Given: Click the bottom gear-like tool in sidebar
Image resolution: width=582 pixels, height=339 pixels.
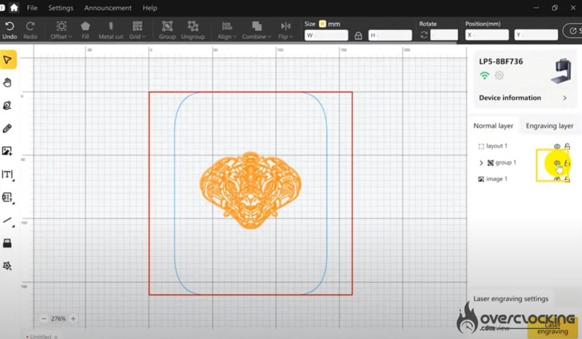Looking at the screenshot, I should [8, 266].
